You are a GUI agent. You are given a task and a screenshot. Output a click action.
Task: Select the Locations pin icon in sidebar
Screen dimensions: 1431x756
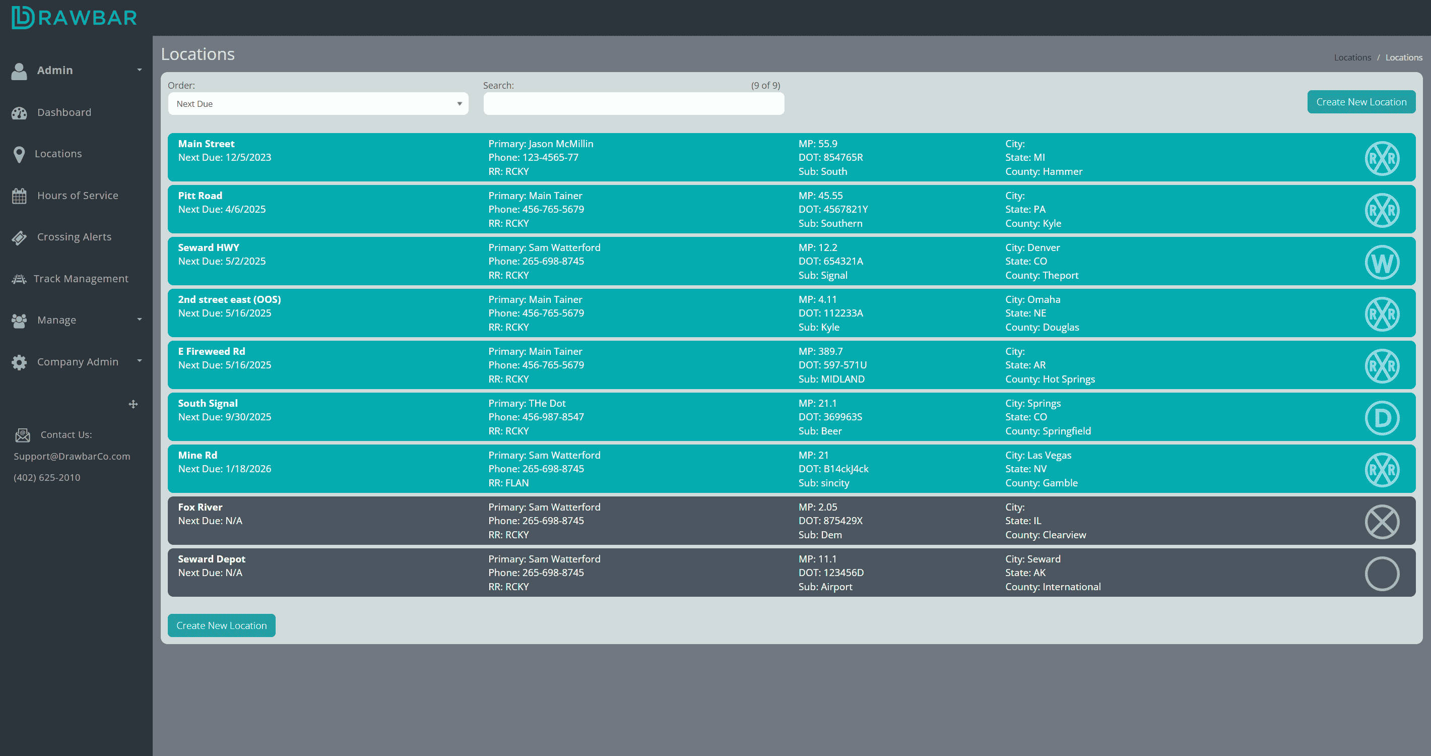click(20, 154)
